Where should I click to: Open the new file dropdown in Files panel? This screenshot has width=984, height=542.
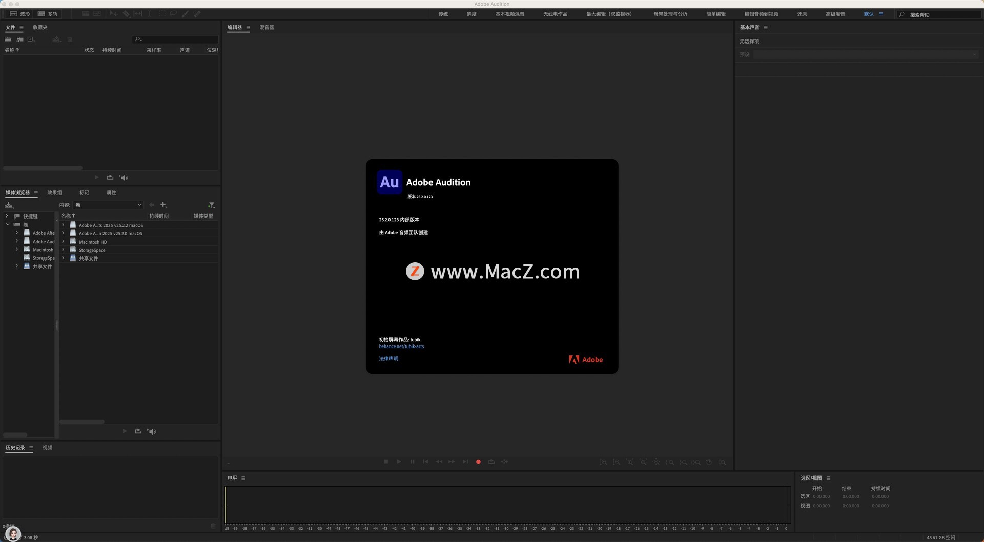(x=31, y=39)
